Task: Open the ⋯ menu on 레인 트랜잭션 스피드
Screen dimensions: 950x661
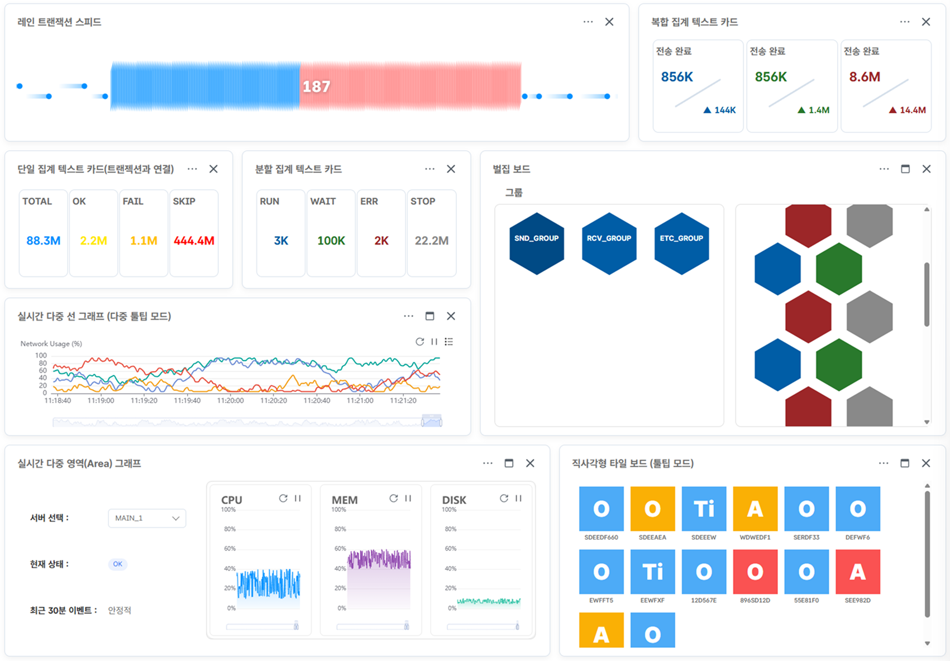Action: pyautogui.click(x=588, y=22)
